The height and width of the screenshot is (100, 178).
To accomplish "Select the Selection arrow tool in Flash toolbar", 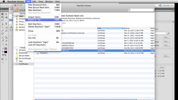I will (3, 14).
